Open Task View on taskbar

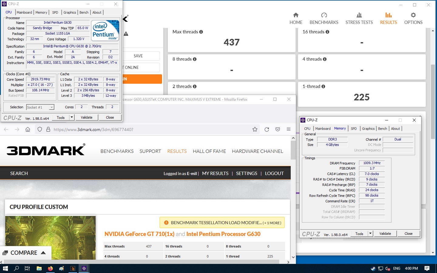point(27,268)
